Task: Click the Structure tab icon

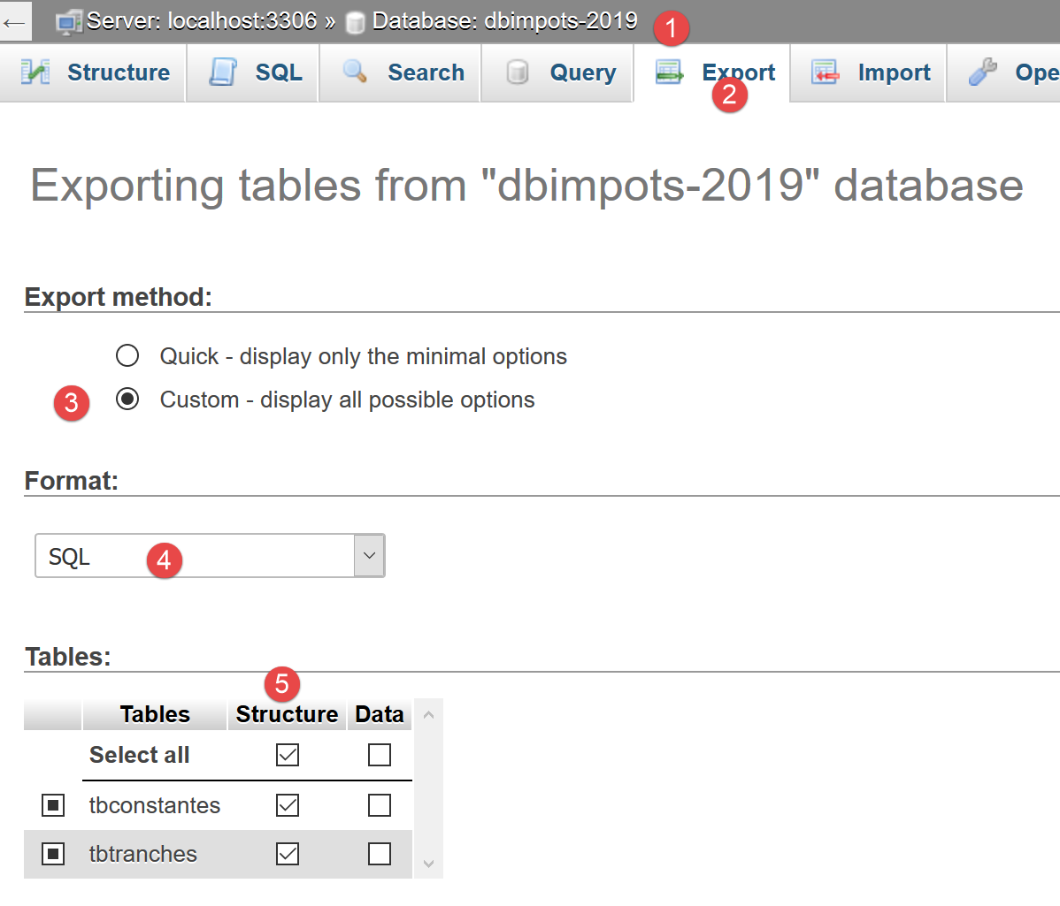Action: pos(35,72)
